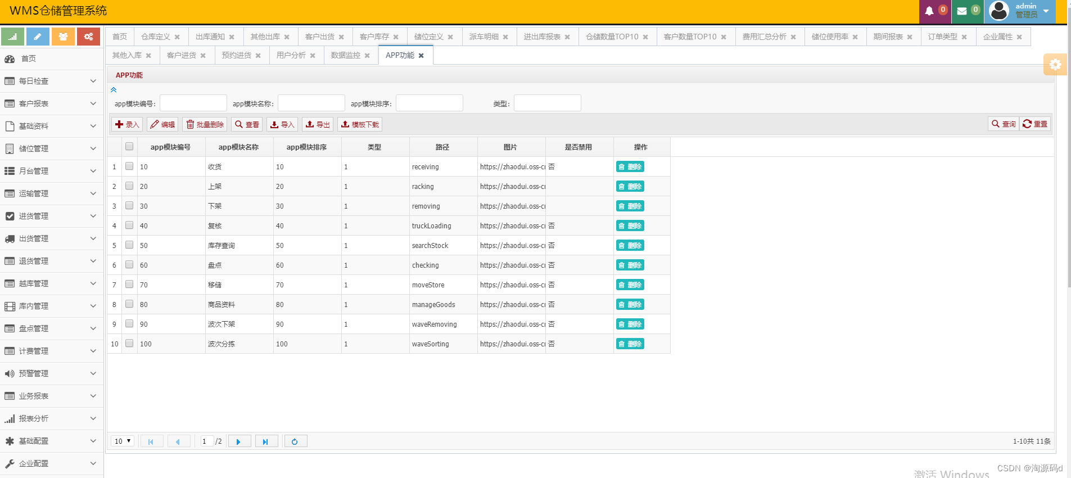Switch to the 首页 tab
The height and width of the screenshot is (478, 1071).
pyautogui.click(x=120, y=37)
